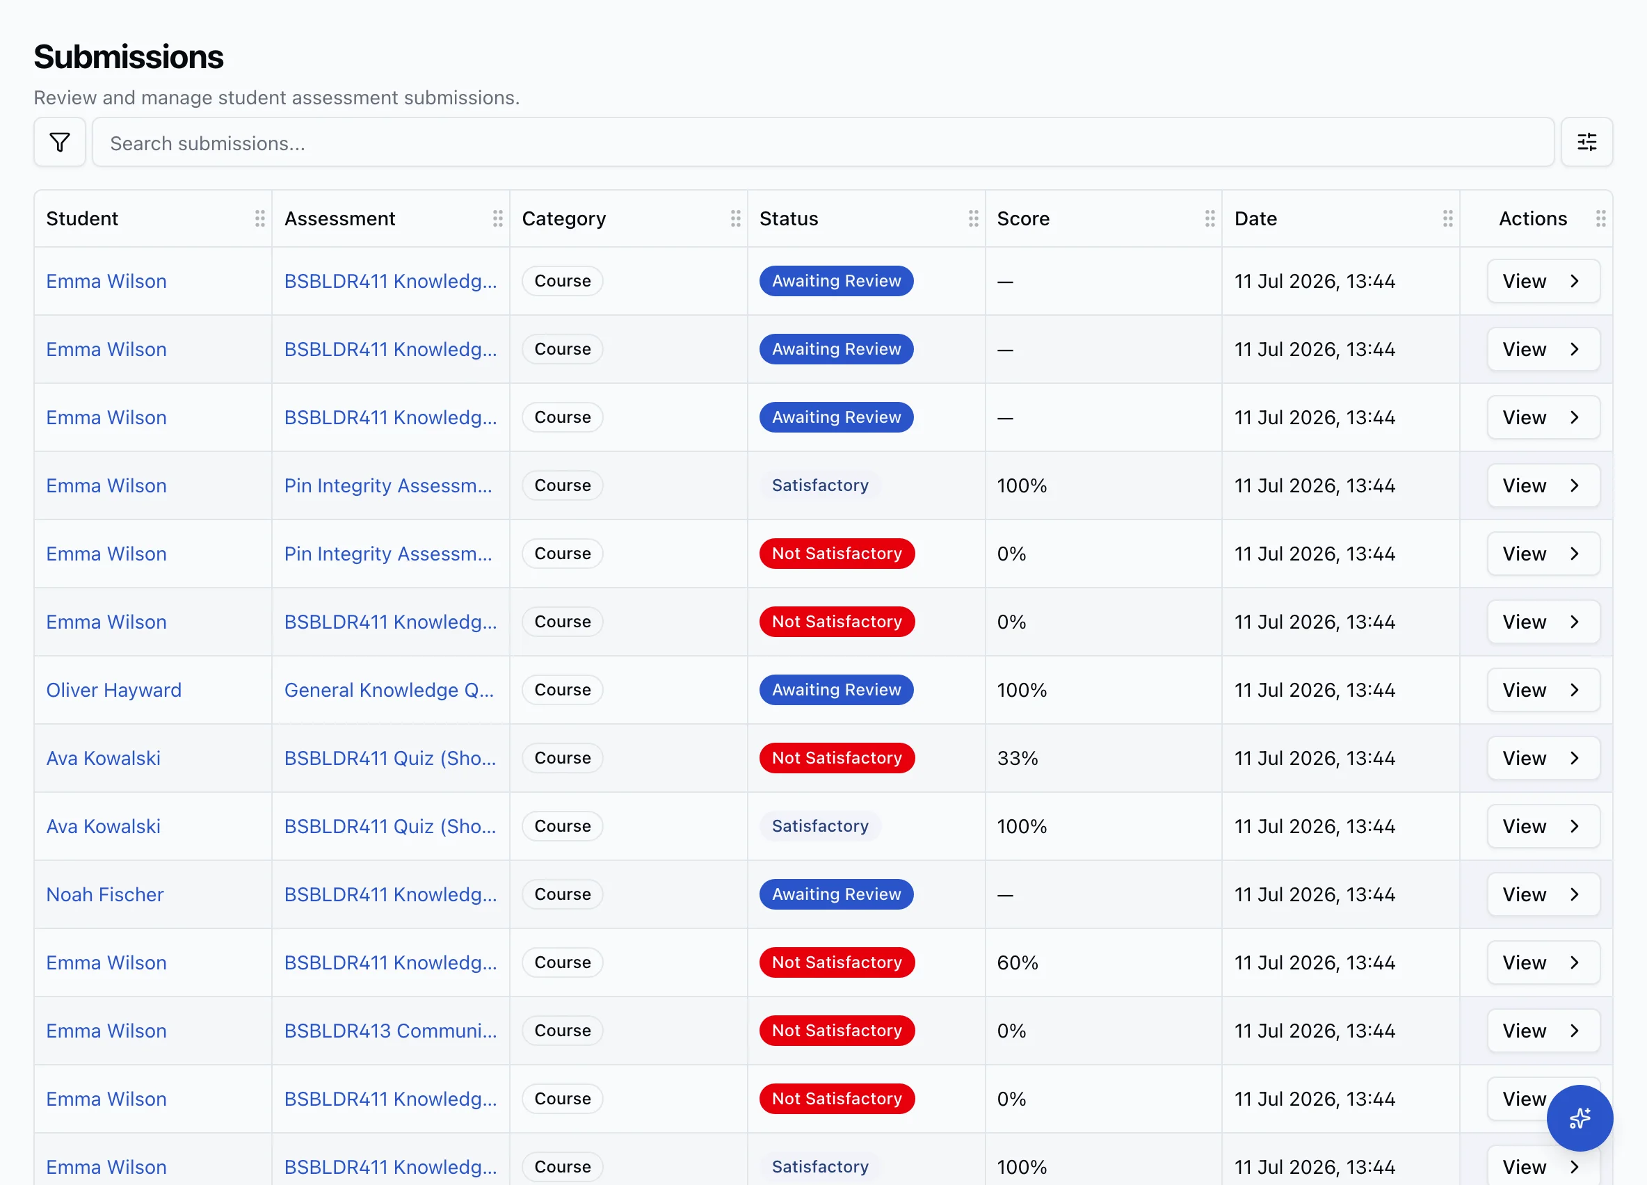The width and height of the screenshot is (1647, 1185).
Task: Click the Score column header
Action: (1023, 218)
